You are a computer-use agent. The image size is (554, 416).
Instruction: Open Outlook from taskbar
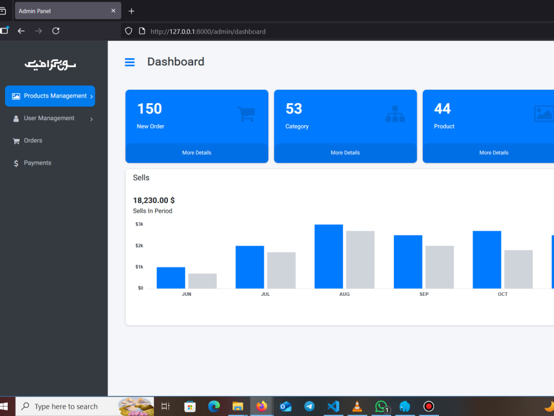point(285,407)
